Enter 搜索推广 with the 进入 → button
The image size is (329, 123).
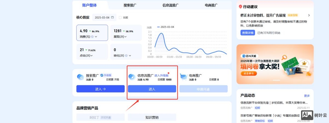(x=100, y=89)
